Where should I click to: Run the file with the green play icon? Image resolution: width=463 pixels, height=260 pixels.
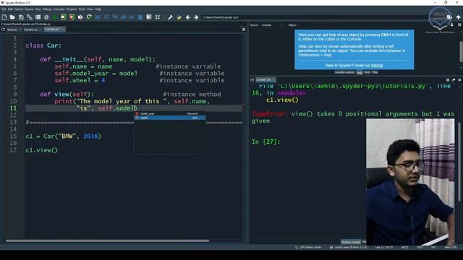55,17
